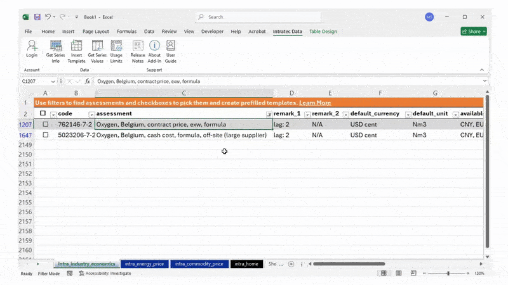Click the Login icon in Account group
The image size is (508, 285).
pos(32,49)
